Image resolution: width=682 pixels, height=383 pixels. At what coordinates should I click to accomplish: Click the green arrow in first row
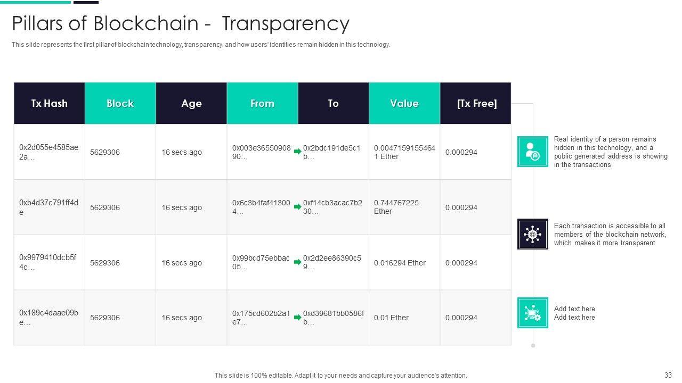[298, 152]
